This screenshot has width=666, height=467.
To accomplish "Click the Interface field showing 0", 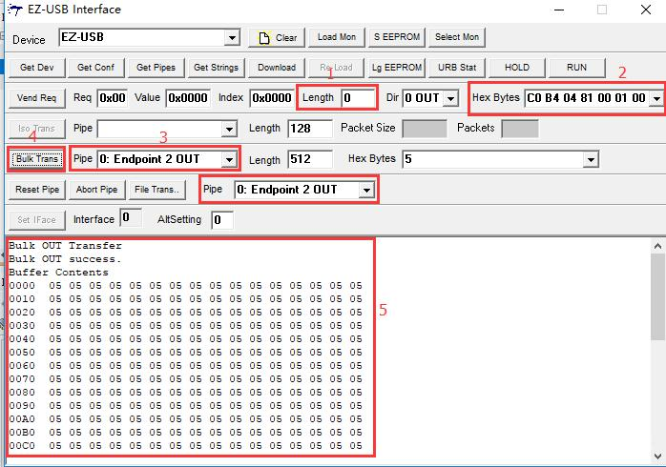I will [131, 217].
